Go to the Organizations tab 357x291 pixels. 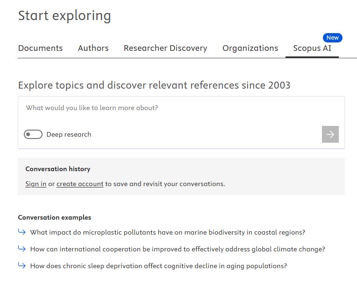coord(250,48)
